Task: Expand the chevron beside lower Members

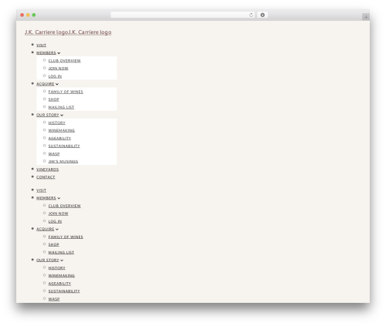Action: pyautogui.click(x=59, y=198)
